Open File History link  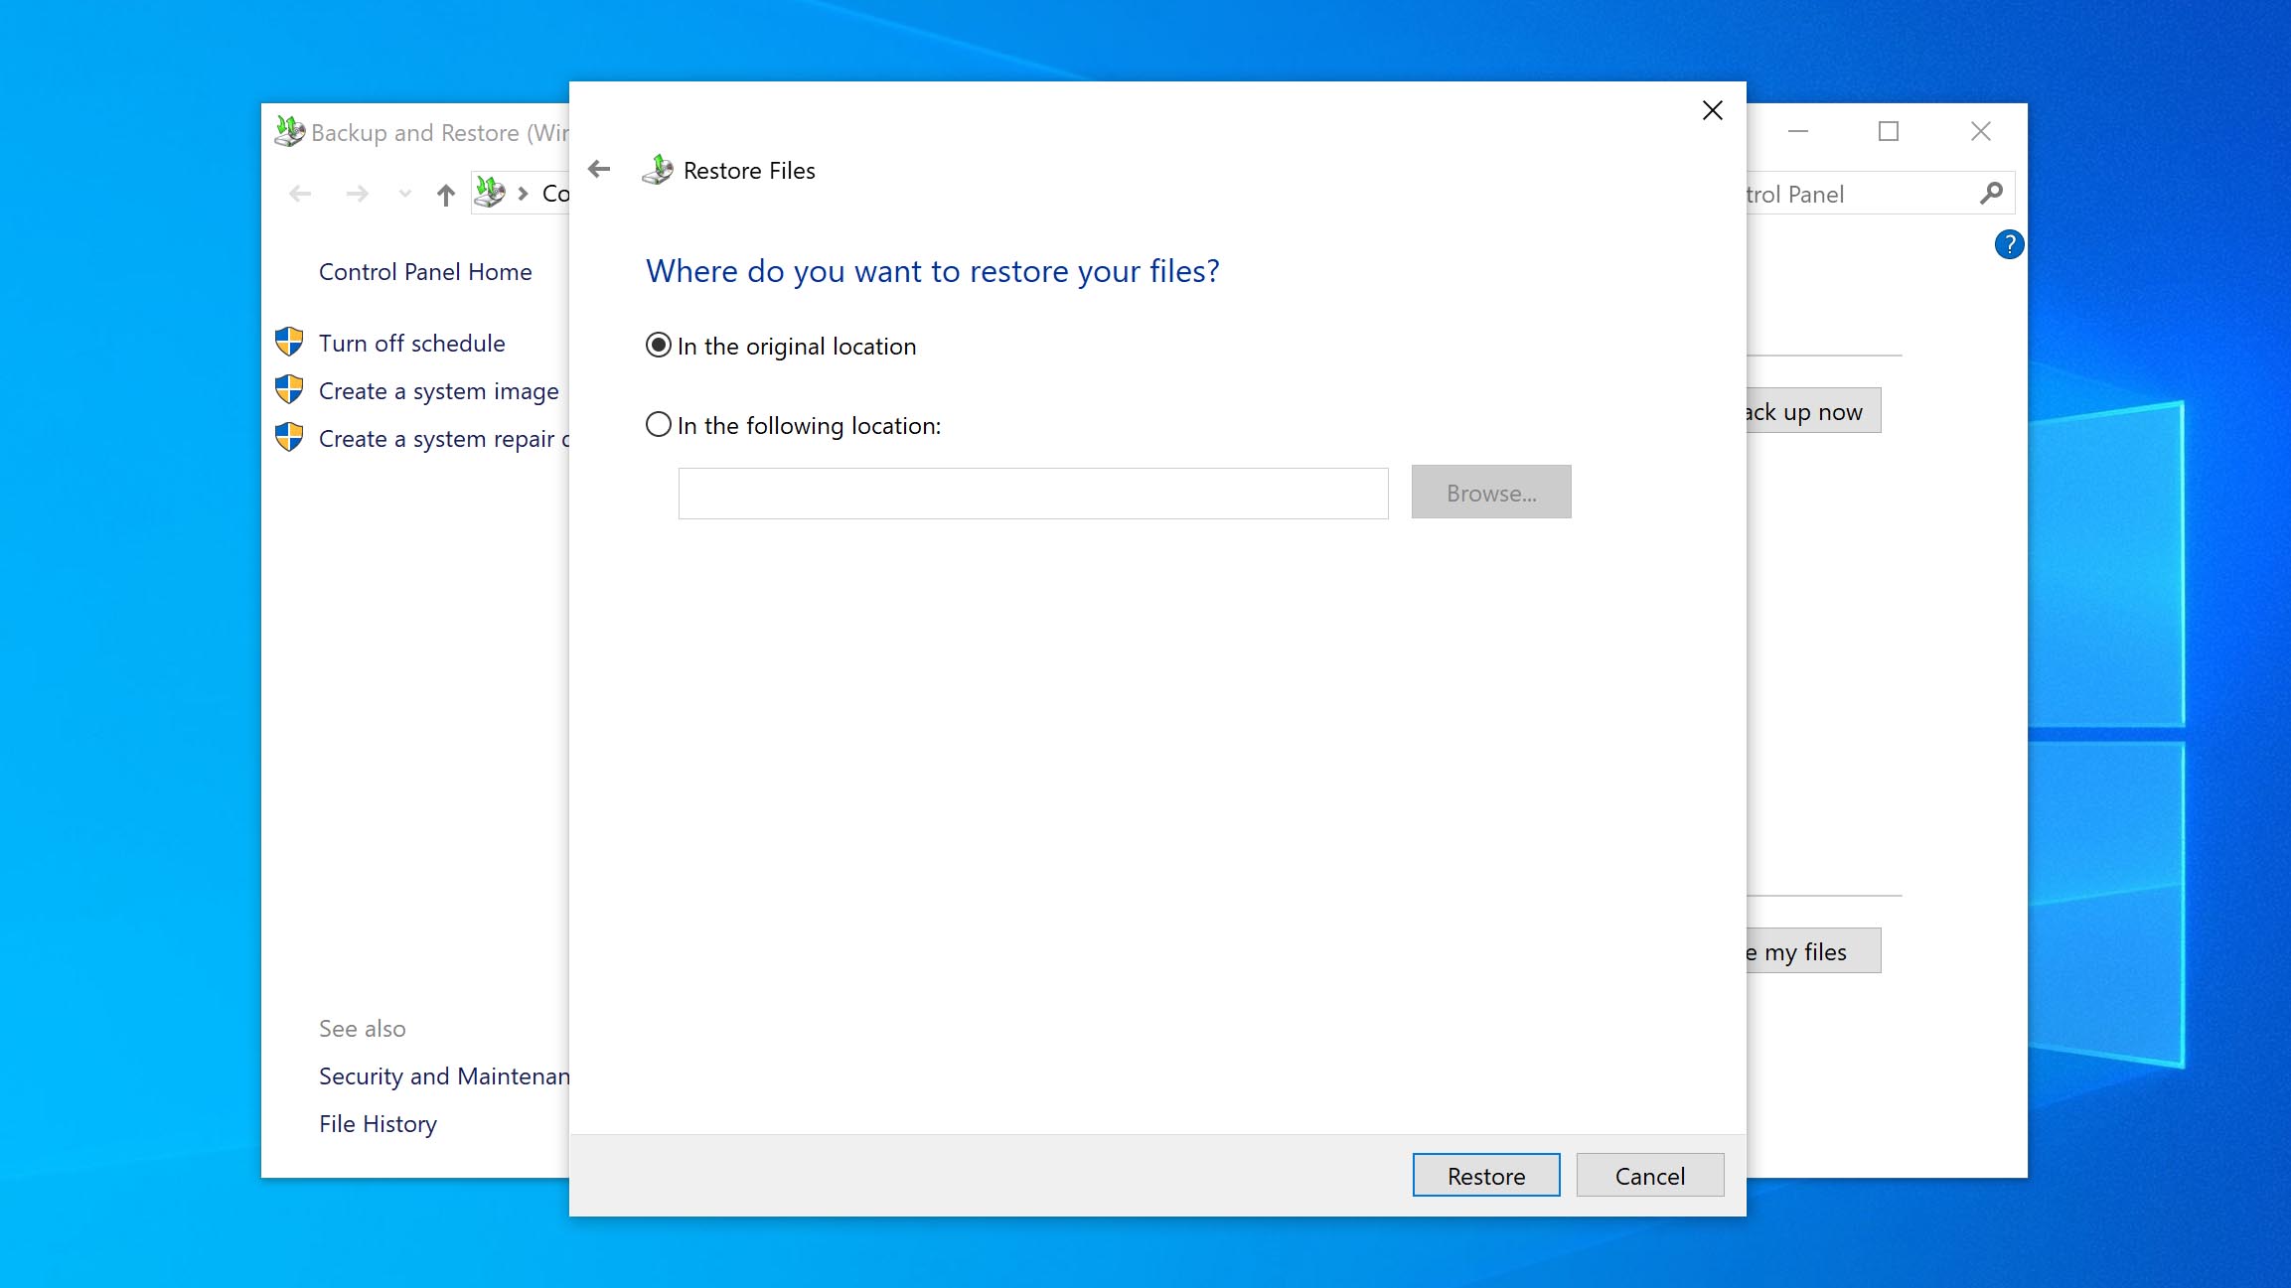click(x=378, y=1124)
